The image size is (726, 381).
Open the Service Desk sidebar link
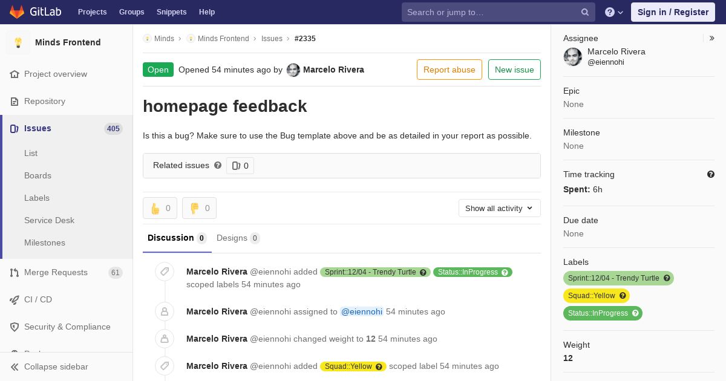pos(49,220)
